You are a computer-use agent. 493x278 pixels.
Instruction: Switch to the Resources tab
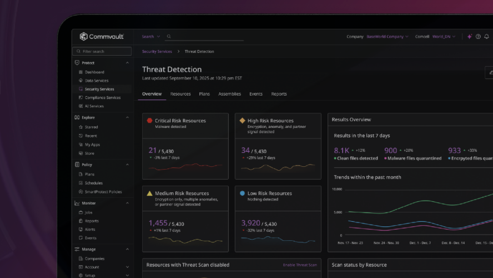tap(180, 94)
